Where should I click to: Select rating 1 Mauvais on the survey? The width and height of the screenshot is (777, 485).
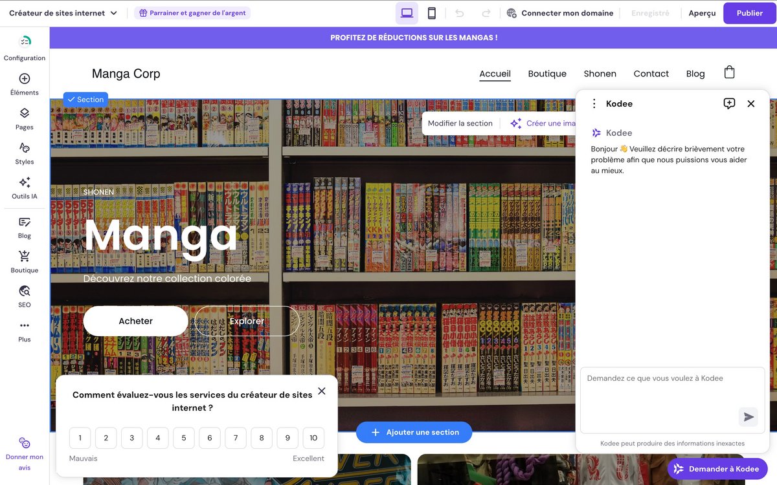click(80, 438)
